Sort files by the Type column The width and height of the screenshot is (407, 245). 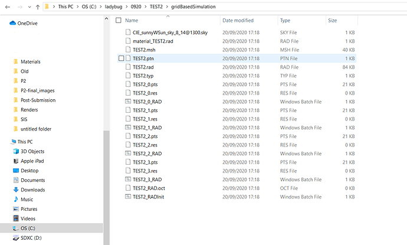(x=285, y=21)
